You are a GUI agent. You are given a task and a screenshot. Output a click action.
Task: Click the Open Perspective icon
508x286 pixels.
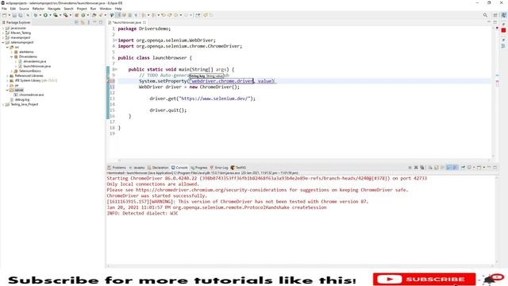(x=495, y=15)
